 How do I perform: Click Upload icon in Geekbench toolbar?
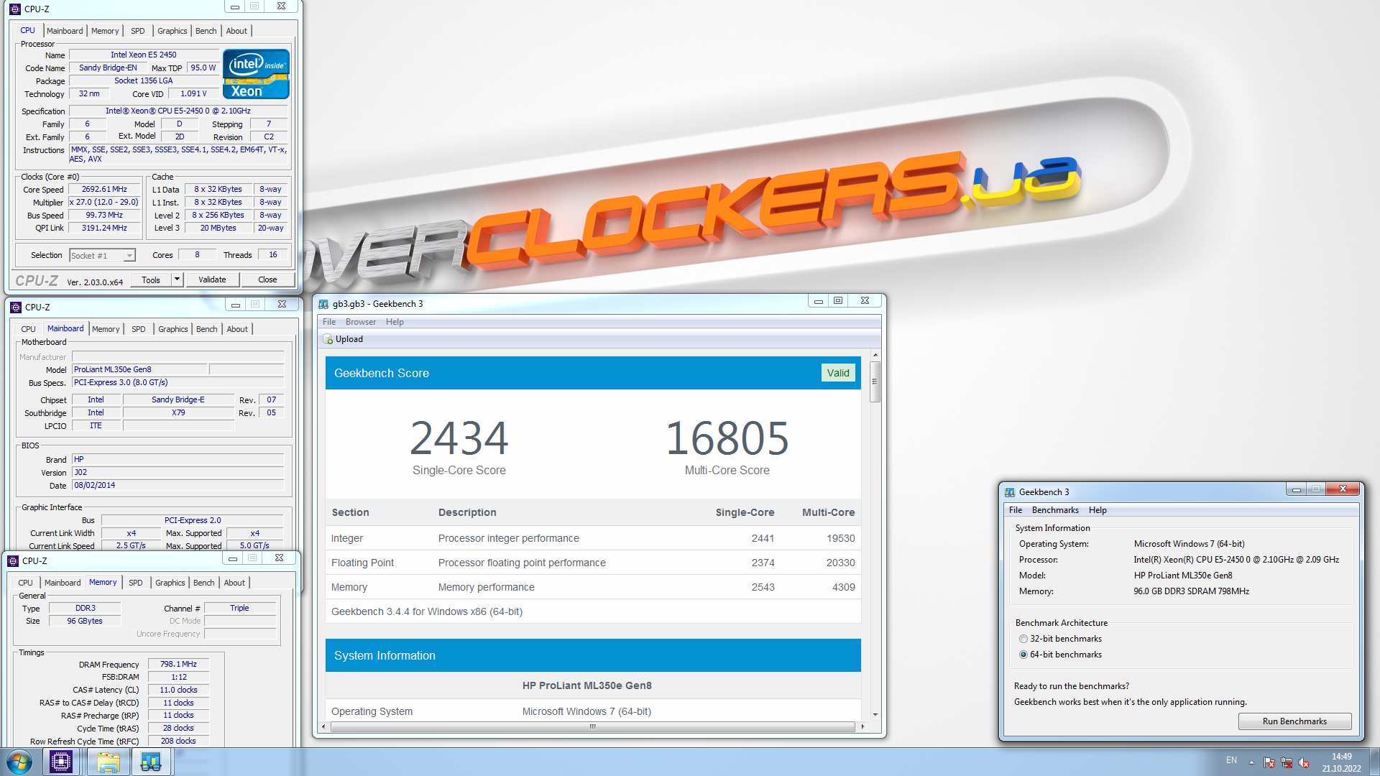[x=328, y=339]
